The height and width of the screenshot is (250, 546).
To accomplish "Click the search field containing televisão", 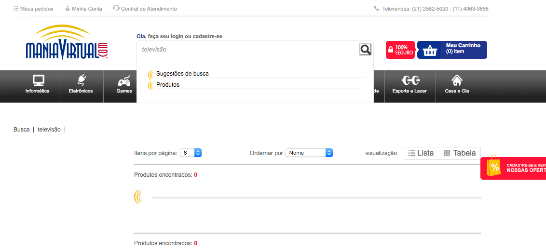I will (248, 49).
